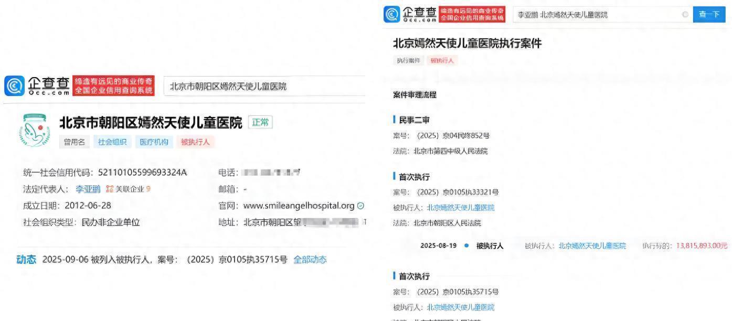Click the 2025-09-06 被列入被执行人 news entry
The height and width of the screenshot is (321, 732).
point(165,260)
